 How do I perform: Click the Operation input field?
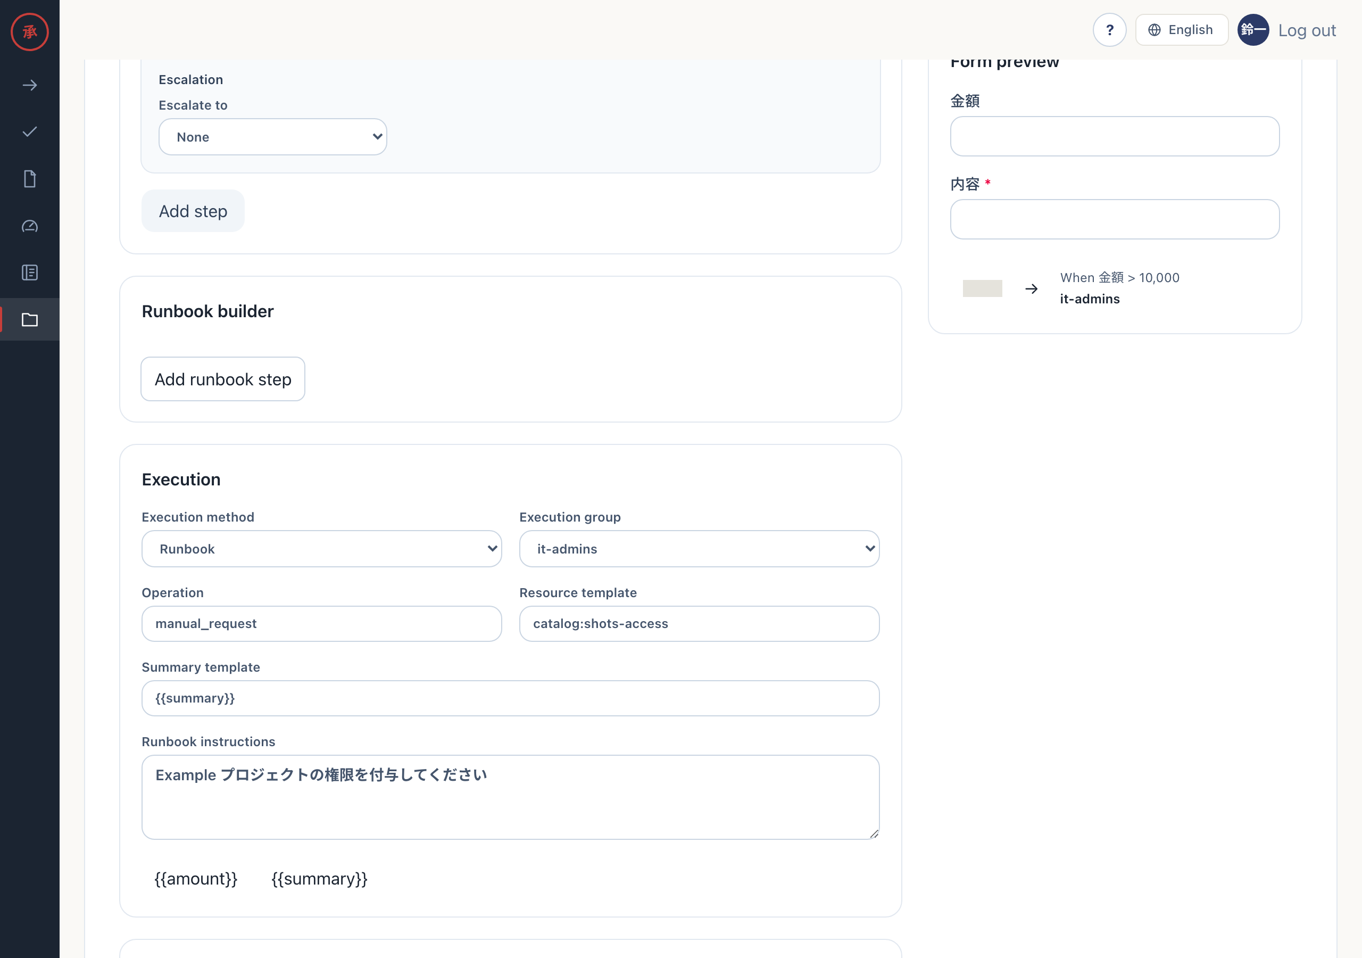coord(321,623)
